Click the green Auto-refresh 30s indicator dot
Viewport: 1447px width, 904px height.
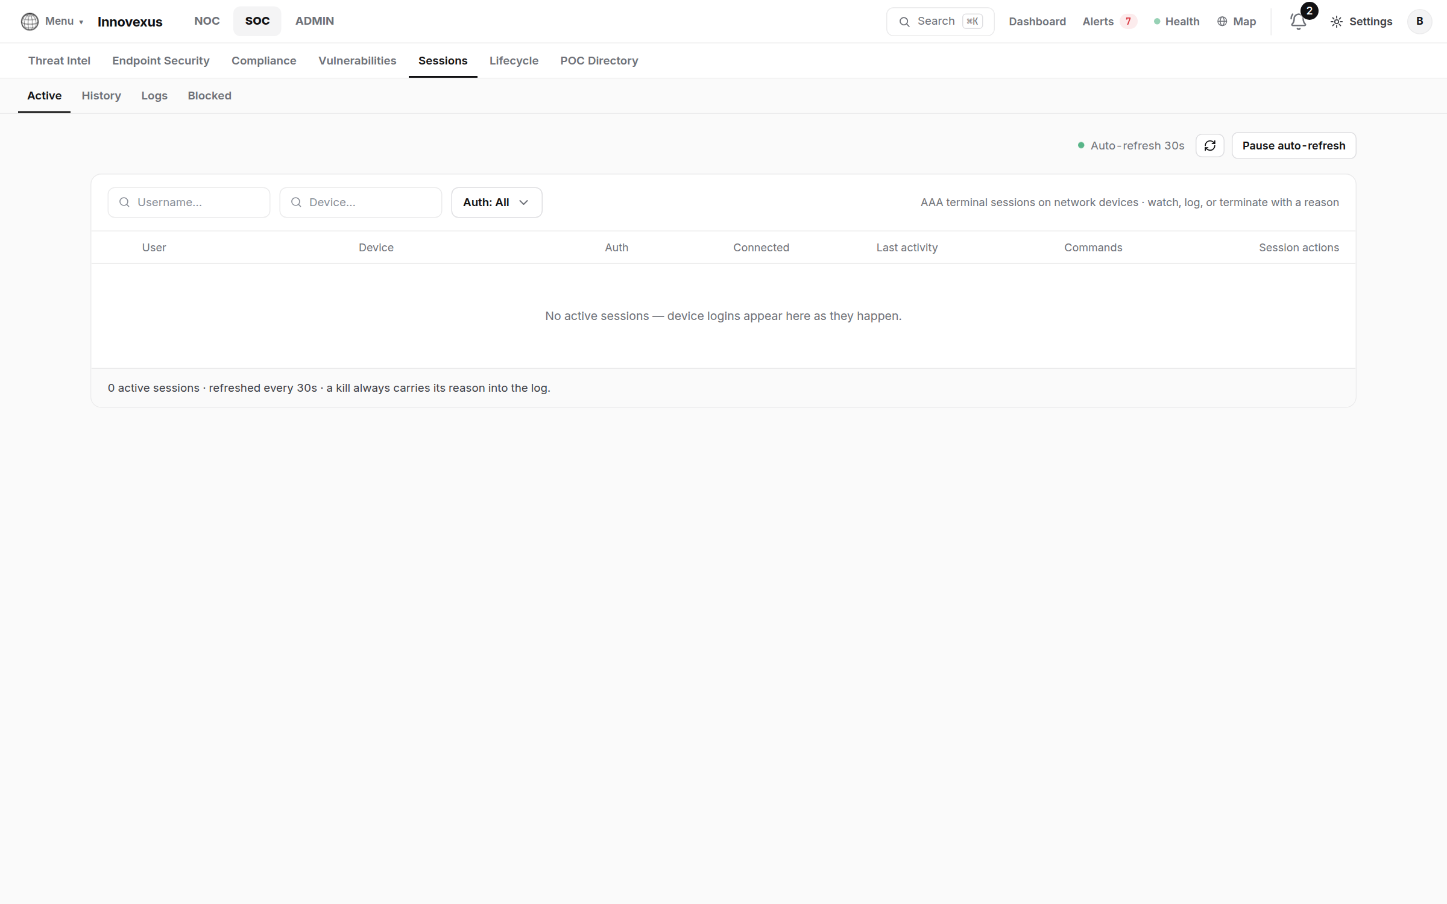coord(1081,145)
